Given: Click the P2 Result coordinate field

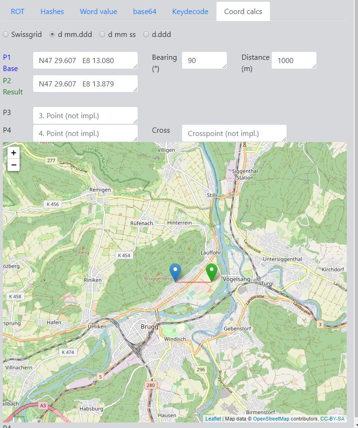Looking at the screenshot, I should tap(85, 84).
